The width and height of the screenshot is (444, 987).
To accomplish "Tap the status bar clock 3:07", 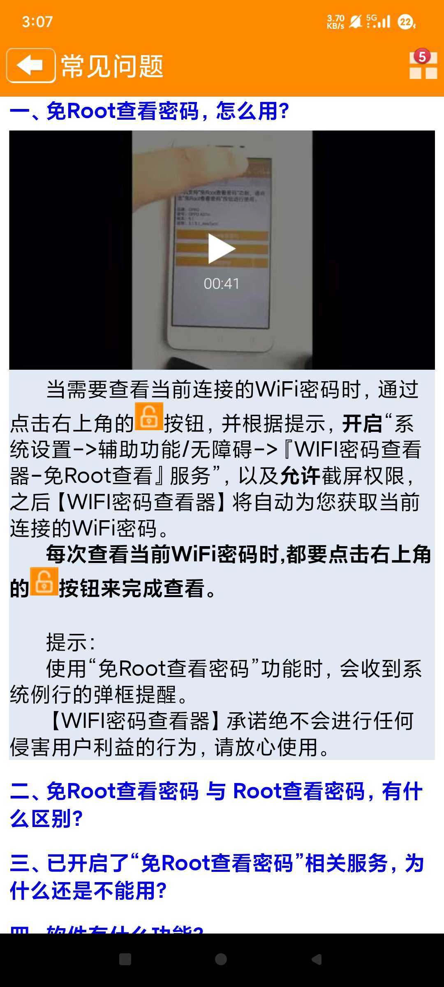I will pyautogui.click(x=37, y=22).
